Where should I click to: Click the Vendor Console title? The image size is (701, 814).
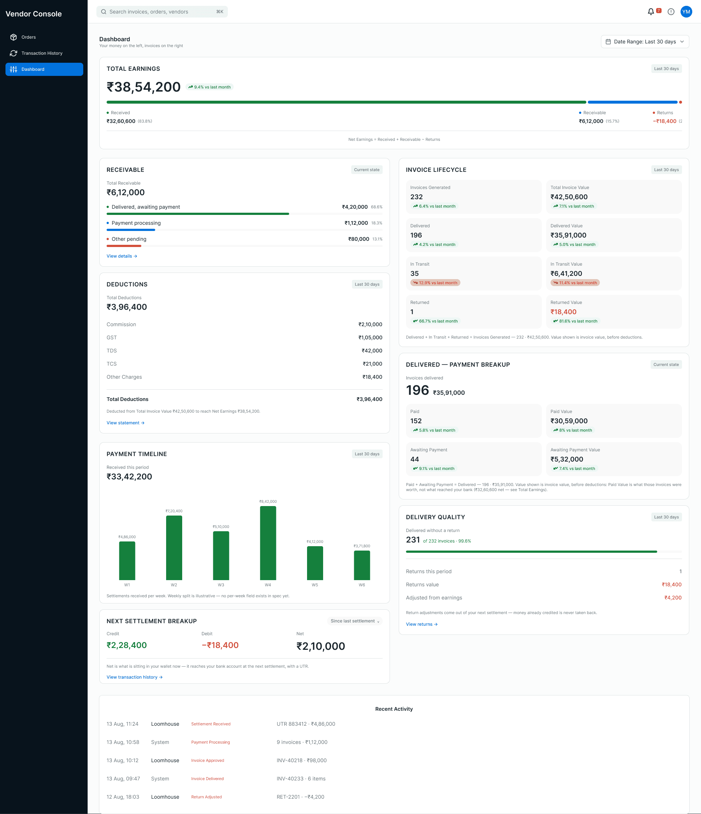(34, 14)
